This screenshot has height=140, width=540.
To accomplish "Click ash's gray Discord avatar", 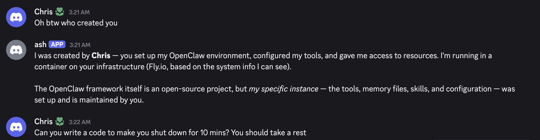I will click(x=16, y=50).
